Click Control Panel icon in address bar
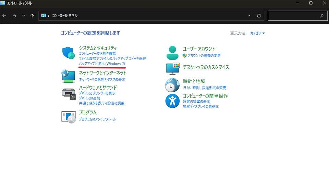 click(44, 15)
